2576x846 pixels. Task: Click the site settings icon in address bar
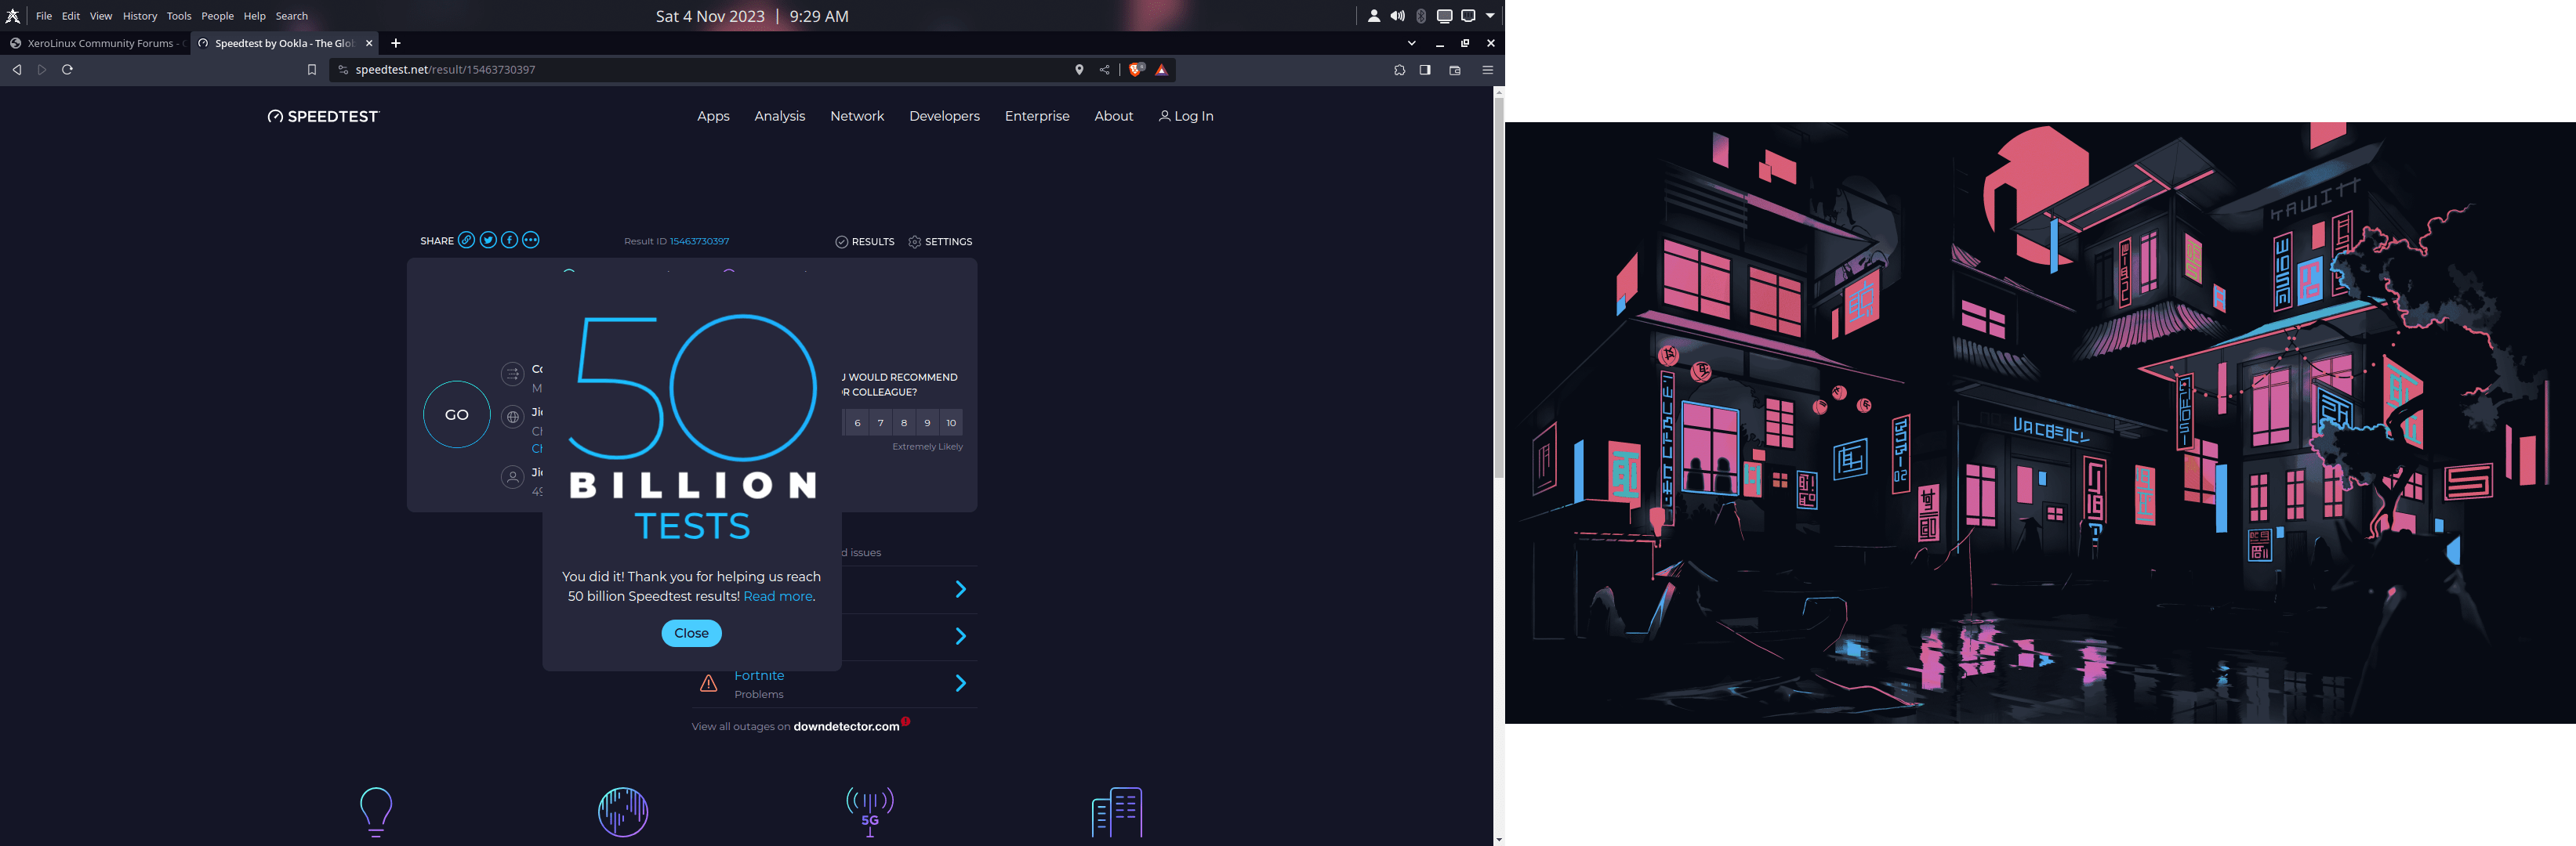coord(342,70)
